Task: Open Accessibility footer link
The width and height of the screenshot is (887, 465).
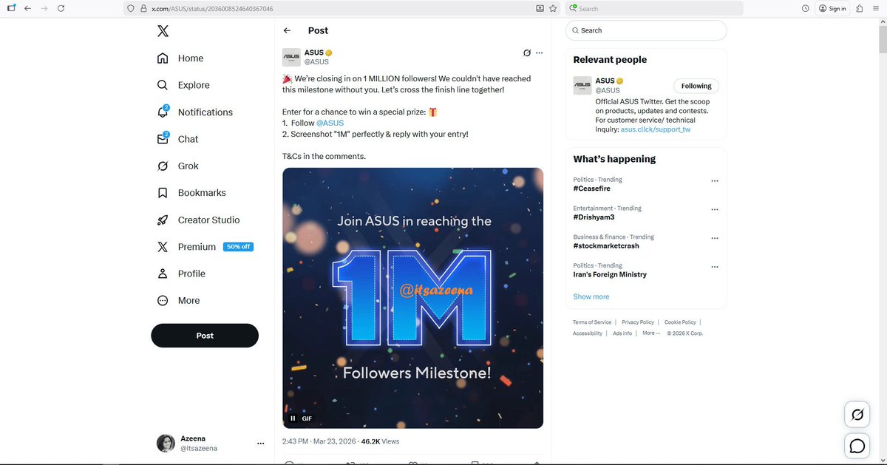Action: [588, 333]
